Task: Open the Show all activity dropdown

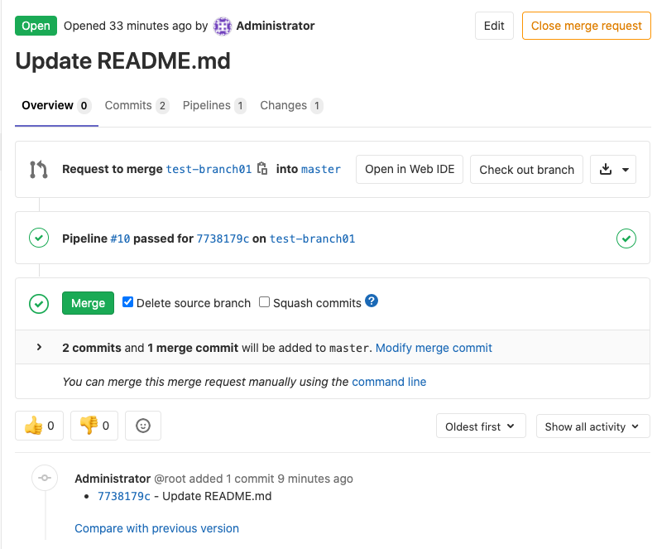Action: 592,426
